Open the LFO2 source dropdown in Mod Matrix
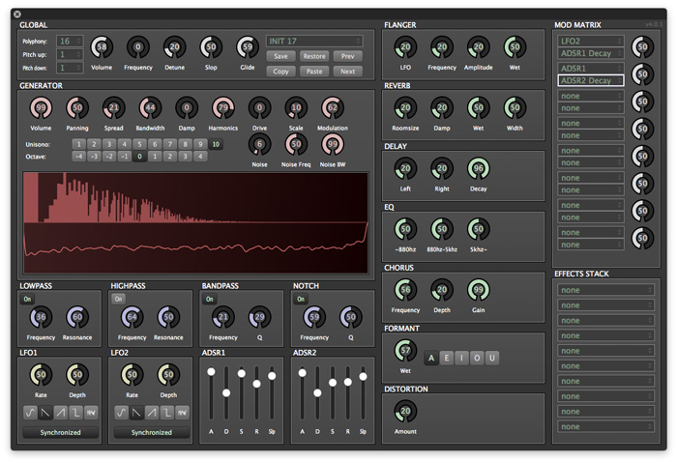 (x=590, y=42)
